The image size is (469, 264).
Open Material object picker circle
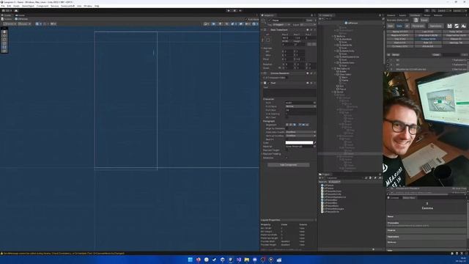coord(314,147)
